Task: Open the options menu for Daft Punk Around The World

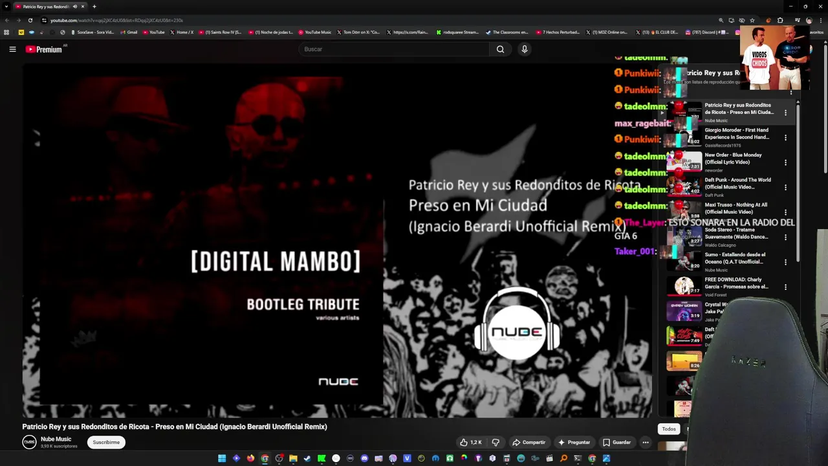Action: (785, 187)
